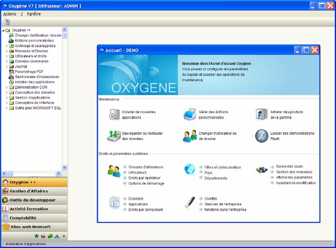Maximize the Accueil - DEMO window
The image size is (336, 248).
[306, 50]
